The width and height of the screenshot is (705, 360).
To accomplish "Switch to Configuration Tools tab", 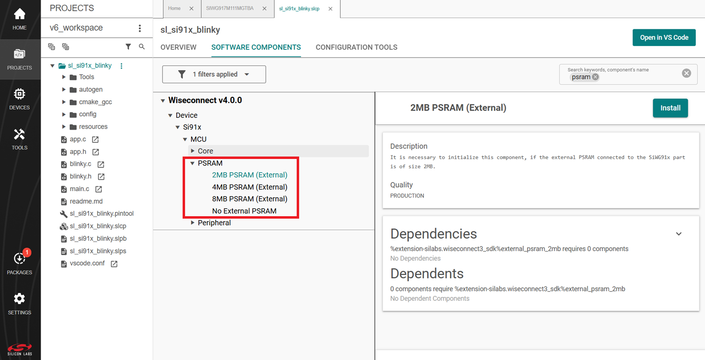I will click(356, 47).
